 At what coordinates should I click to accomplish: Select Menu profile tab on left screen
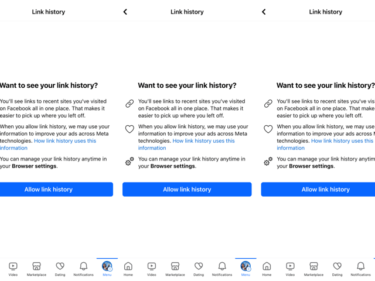tap(107, 269)
